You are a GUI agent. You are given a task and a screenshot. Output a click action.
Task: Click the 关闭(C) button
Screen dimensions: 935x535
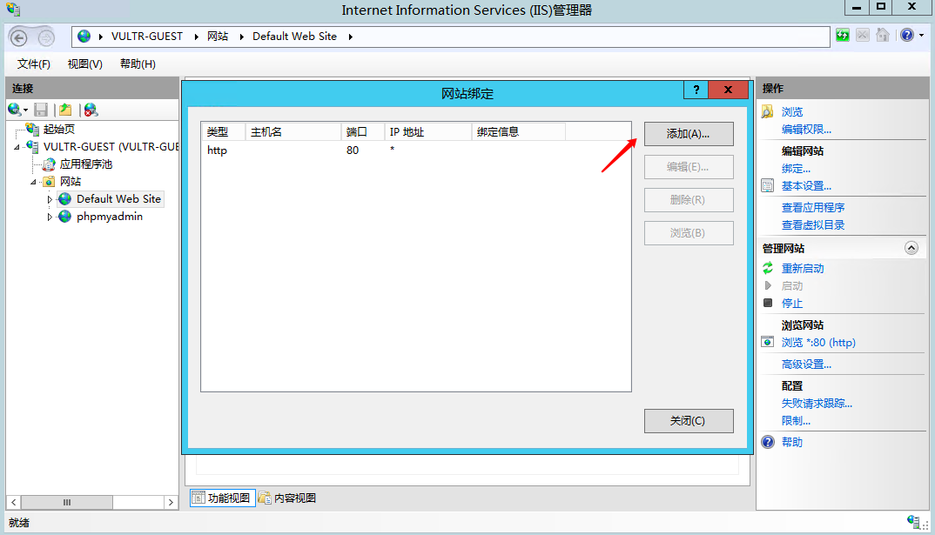(x=689, y=421)
